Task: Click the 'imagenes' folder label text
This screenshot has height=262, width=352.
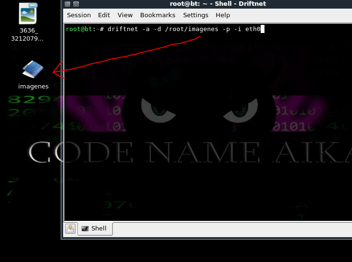Action: coord(33,86)
